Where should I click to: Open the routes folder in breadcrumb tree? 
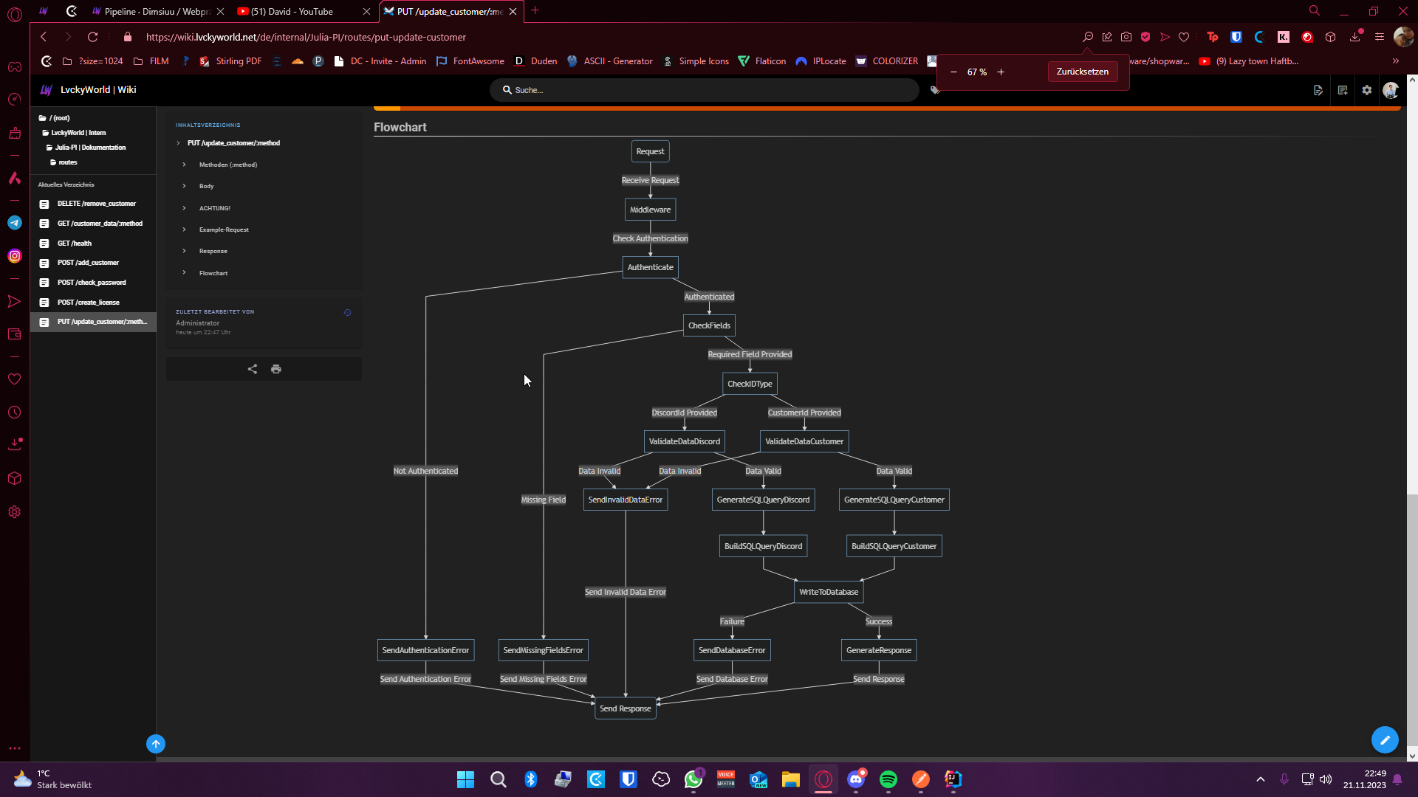tap(67, 162)
